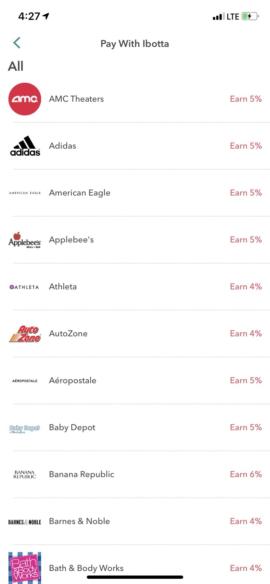Tap the Adidas logo icon
Viewport: 270px width, 584px height.
point(25,146)
